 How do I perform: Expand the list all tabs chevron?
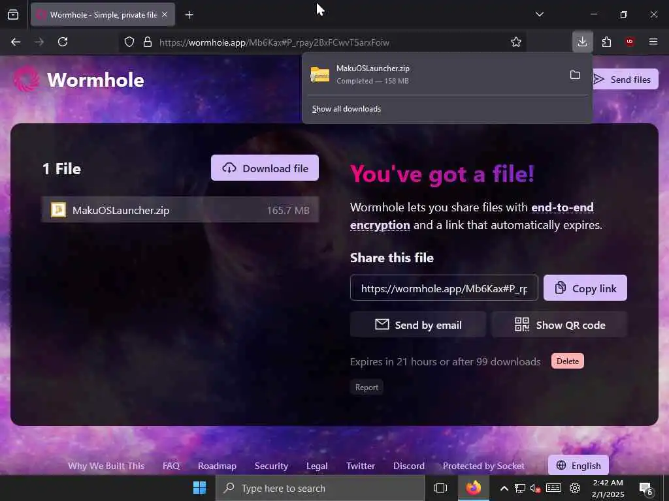click(x=539, y=14)
